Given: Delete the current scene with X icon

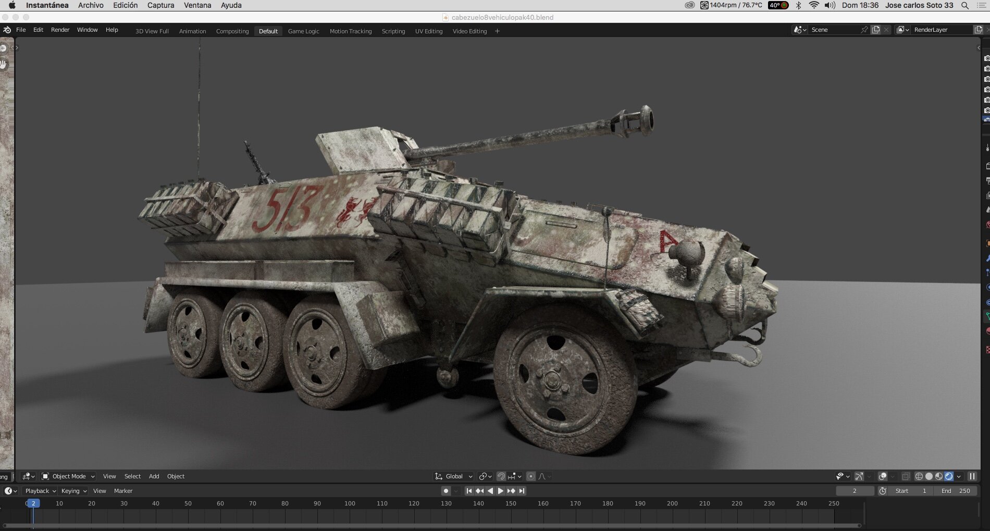Looking at the screenshot, I should 886,30.
